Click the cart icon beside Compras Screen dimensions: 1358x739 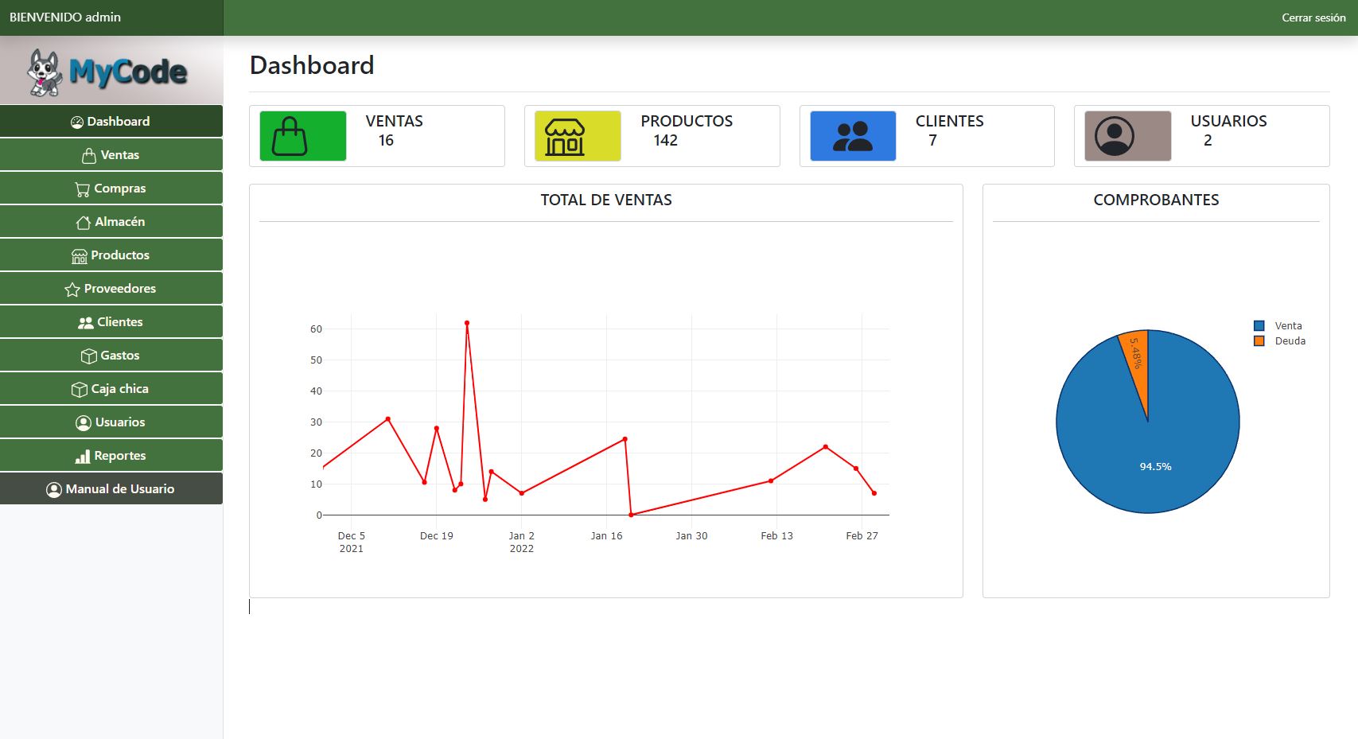click(x=82, y=189)
